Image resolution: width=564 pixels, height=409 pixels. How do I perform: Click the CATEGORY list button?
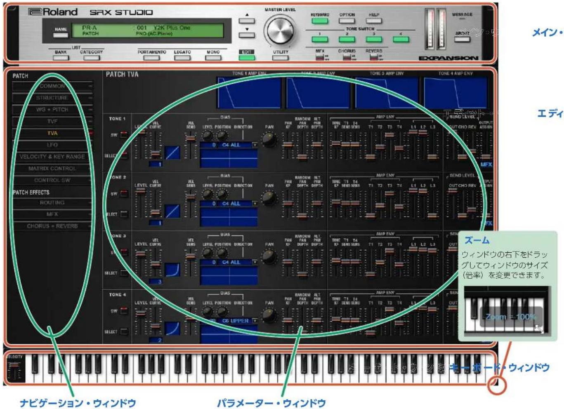point(91,58)
